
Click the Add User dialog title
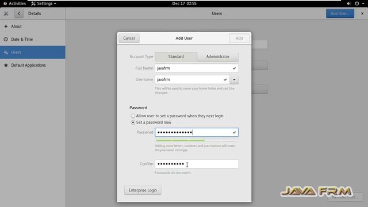click(184, 39)
